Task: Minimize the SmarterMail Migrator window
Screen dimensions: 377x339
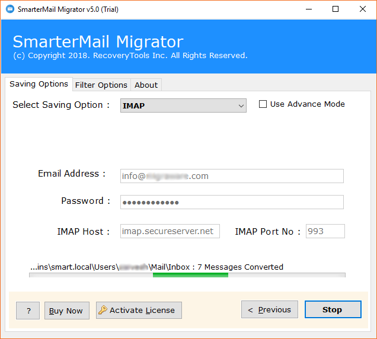Action: click(x=309, y=9)
